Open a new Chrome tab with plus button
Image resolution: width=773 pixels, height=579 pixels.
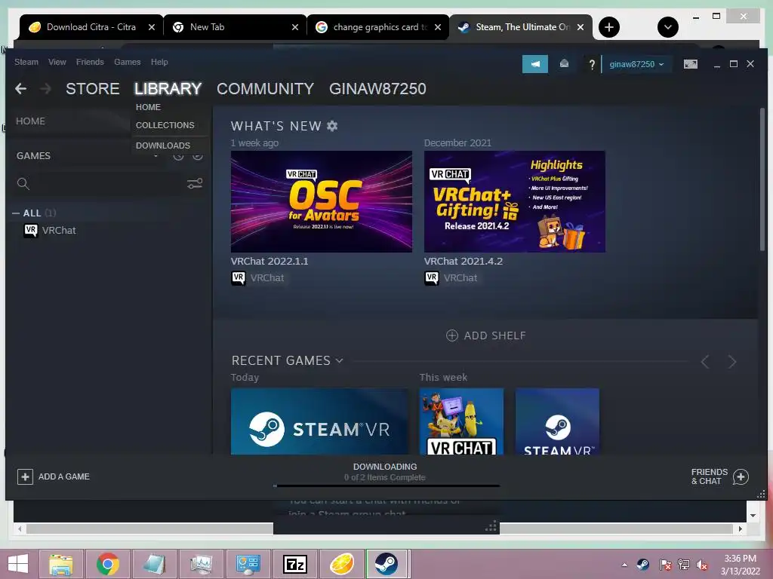pyautogui.click(x=609, y=27)
